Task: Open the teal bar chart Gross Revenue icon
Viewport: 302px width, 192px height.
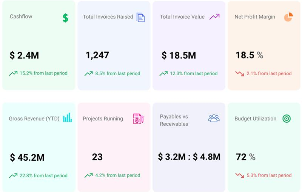Action: click(x=67, y=118)
